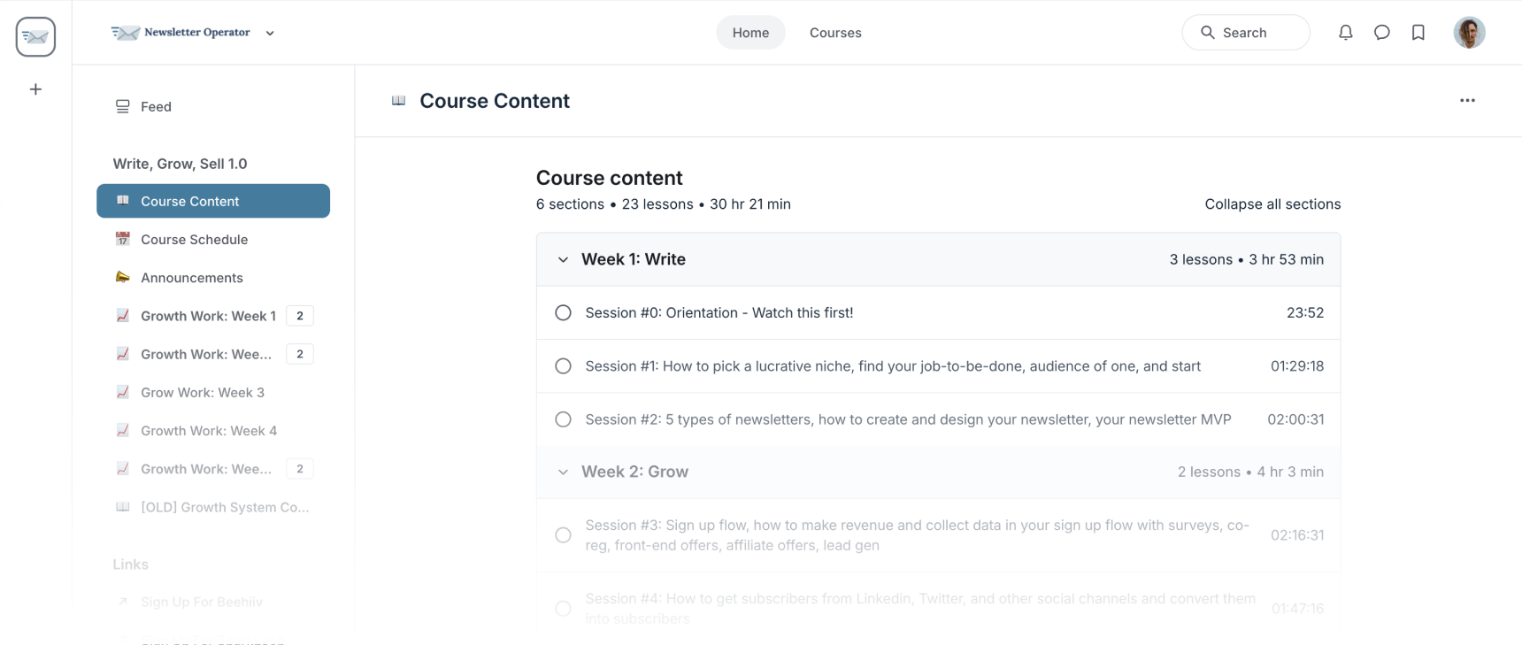Select the Home tab
The image size is (1522, 645).
tap(750, 32)
